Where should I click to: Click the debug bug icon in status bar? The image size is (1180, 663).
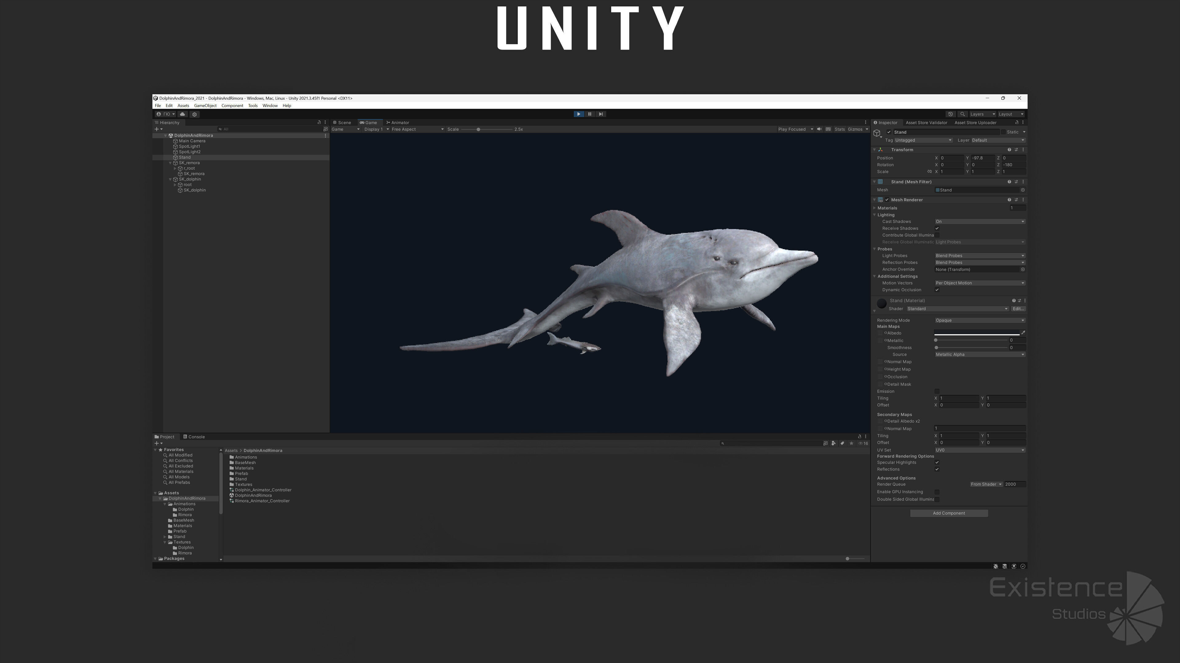(x=995, y=566)
